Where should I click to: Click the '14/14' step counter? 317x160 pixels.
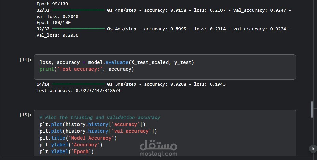pyautogui.click(x=43, y=84)
